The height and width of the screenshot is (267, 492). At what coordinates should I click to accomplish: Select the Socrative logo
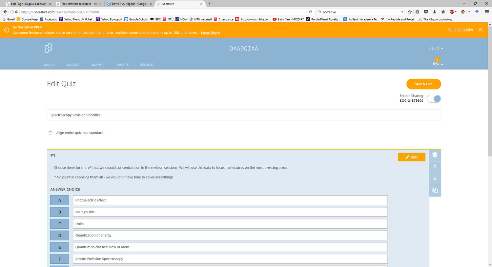(48, 48)
